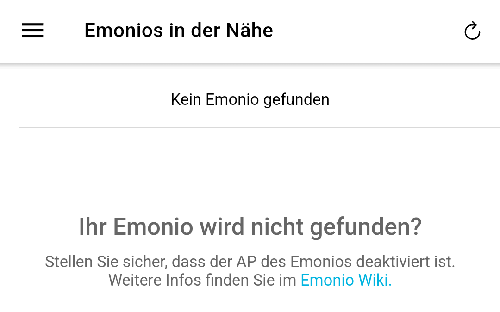Refresh the nearby Emonios scan

coord(472,31)
